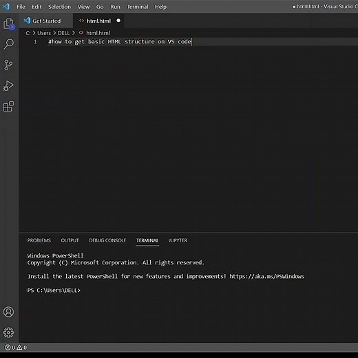The image size is (358, 358).
Task: Switch to the OUTPUT panel tab
Action: point(70,240)
